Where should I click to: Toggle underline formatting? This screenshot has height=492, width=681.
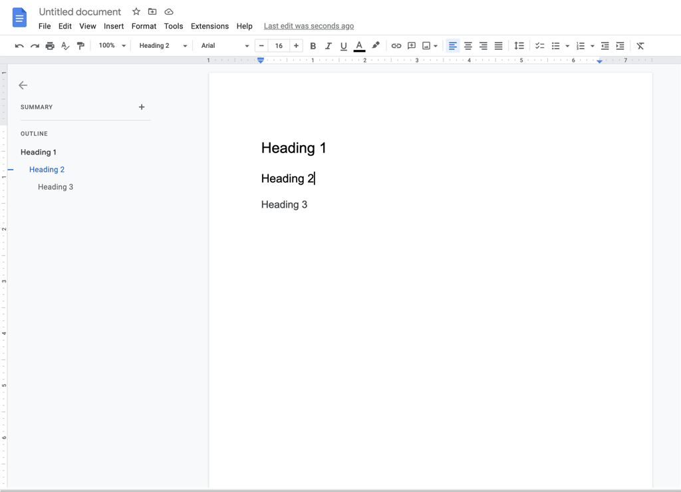[x=343, y=45]
